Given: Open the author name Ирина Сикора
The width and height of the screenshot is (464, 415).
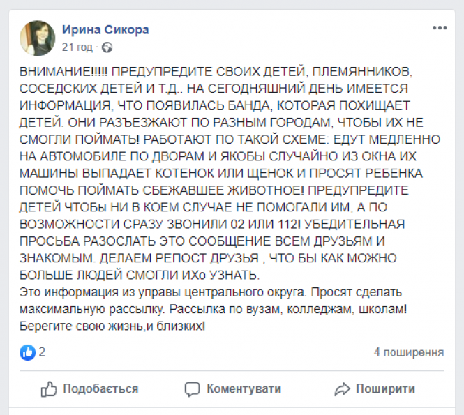Looking at the screenshot, I should pyautogui.click(x=105, y=30).
